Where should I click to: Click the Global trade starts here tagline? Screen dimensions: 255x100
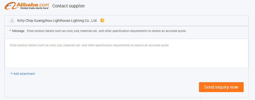coord(35,8)
